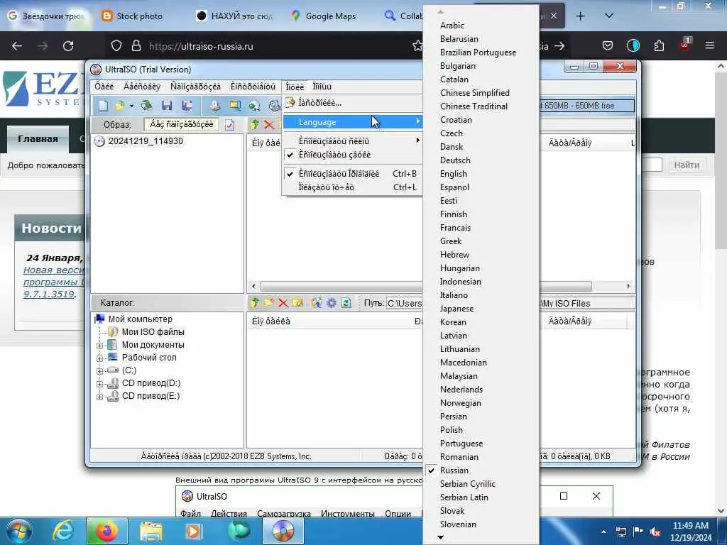
Task: Click the red X delete icon in catalog toolbar
Action: pyautogui.click(x=283, y=303)
